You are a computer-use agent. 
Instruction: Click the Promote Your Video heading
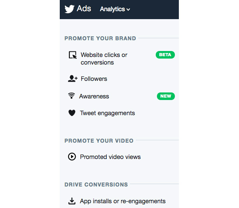[99, 141]
